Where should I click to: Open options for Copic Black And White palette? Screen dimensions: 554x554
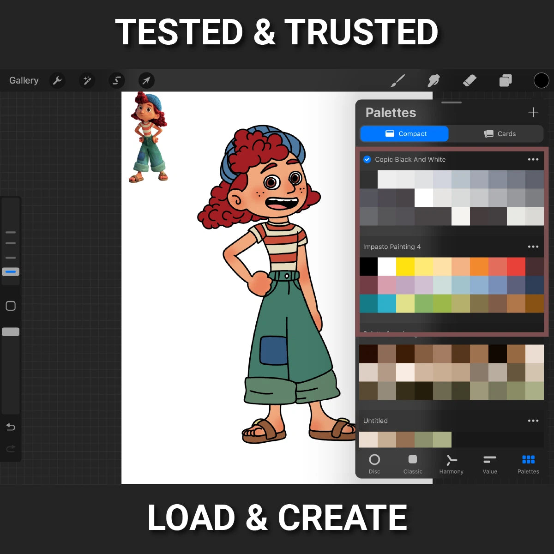coord(533,159)
